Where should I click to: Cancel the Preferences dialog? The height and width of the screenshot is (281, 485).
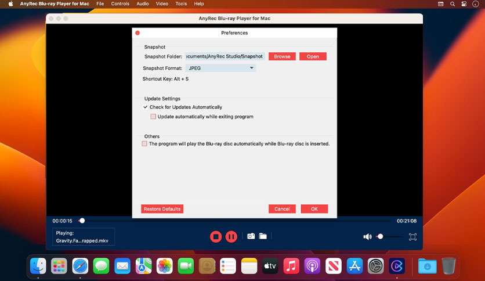pyautogui.click(x=282, y=209)
